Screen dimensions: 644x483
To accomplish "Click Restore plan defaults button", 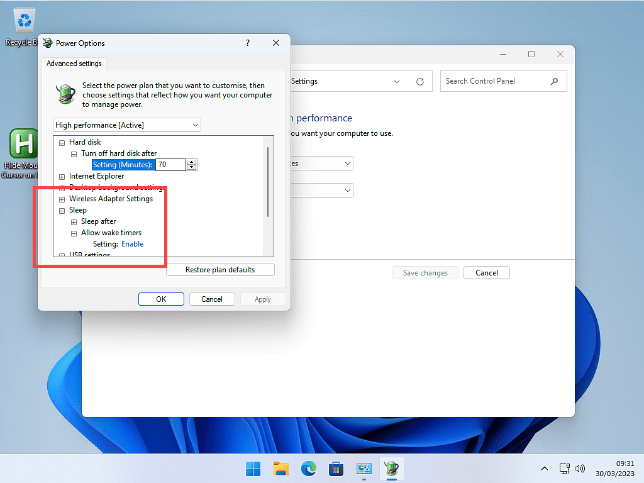I will [x=220, y=270].
